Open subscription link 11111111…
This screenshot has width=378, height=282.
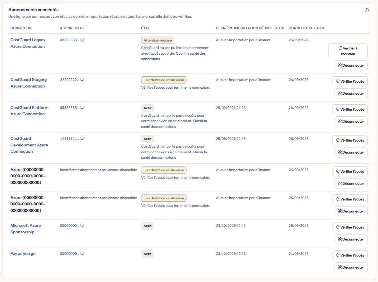69,138
